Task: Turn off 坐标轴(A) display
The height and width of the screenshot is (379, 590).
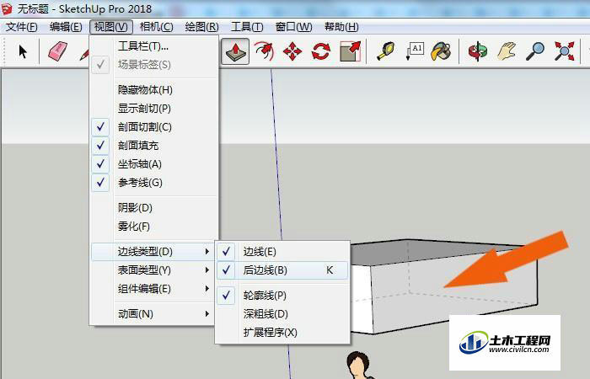Action: click(x=154, y=164)
